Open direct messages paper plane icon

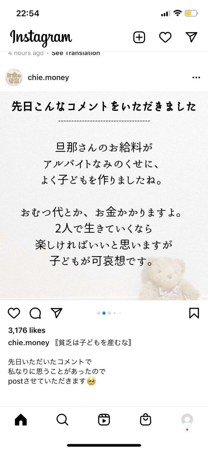[191, 37]
